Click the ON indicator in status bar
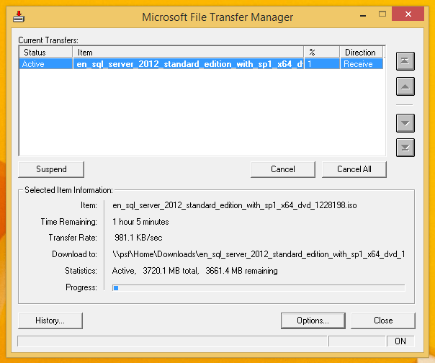This screenshot has height=363, width=435. [400, 341]
